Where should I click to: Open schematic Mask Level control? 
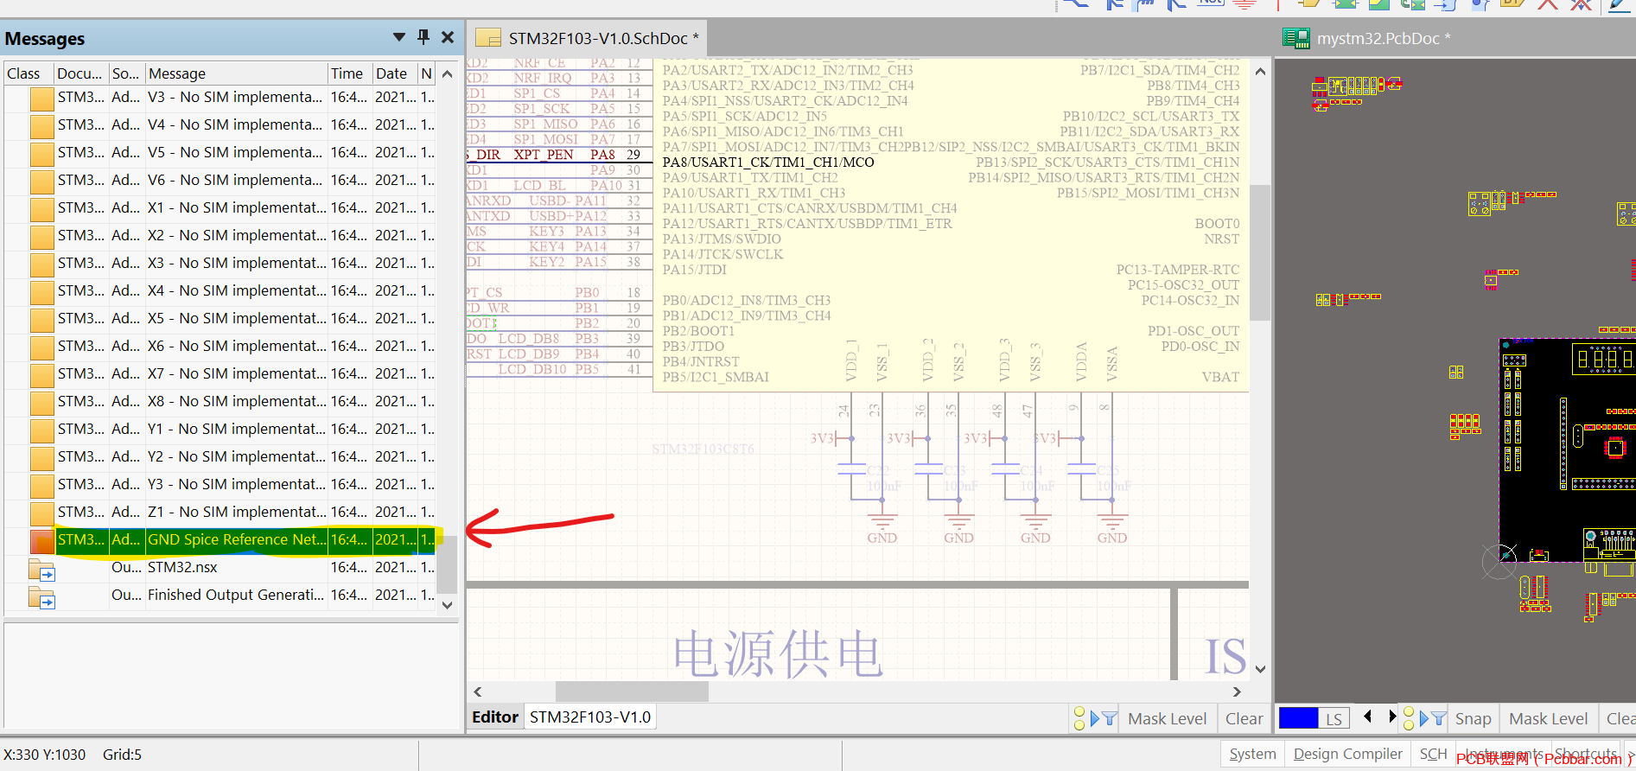point(1167,718)
